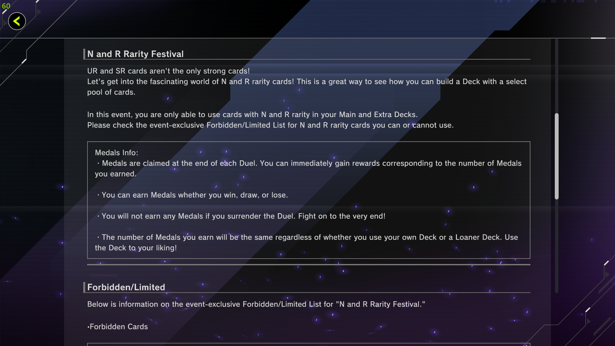Viewport: 615px width, 346px height.
Task: Click the "N and R Rarity Festival" heading
Action: coord(135,54)
